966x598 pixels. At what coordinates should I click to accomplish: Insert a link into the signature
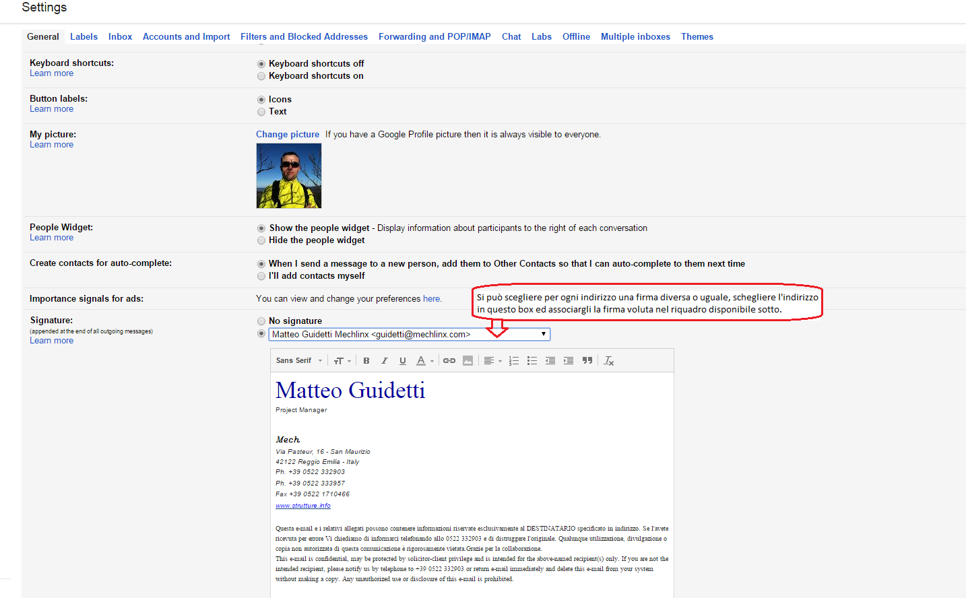point(449,361)
